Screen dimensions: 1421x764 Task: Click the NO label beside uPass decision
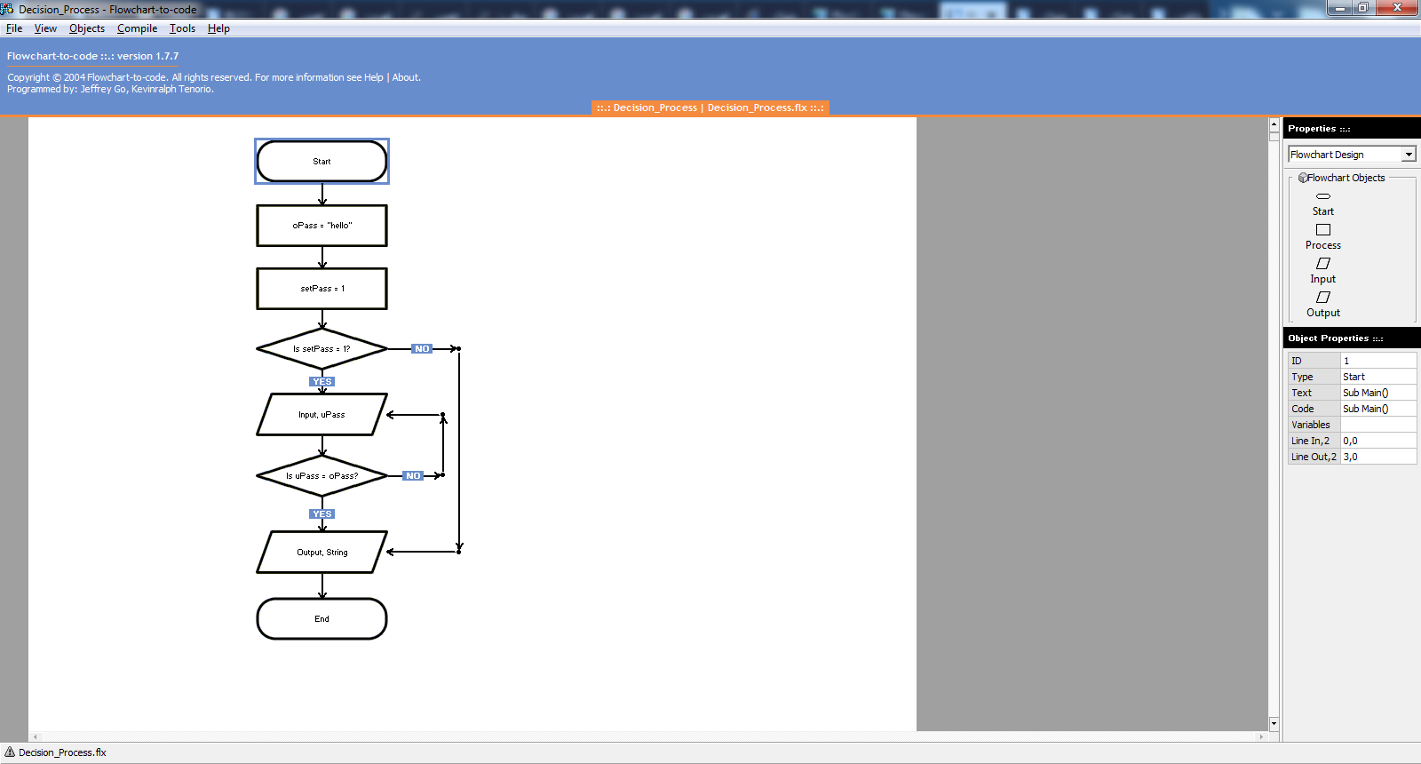click(413, 476)
